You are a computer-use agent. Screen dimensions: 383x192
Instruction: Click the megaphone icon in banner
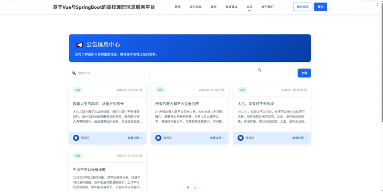[x=79, y=45]
